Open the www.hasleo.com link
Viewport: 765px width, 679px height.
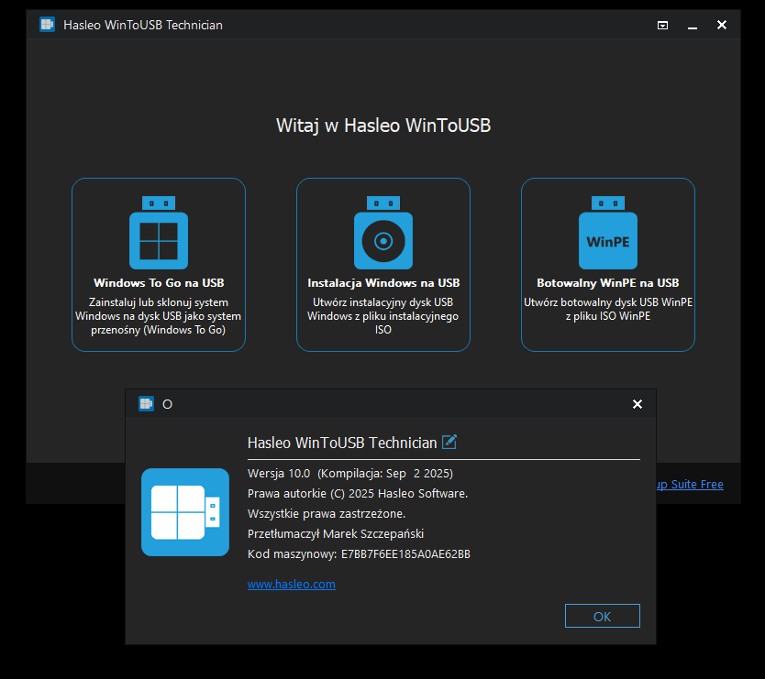(292, 584)
